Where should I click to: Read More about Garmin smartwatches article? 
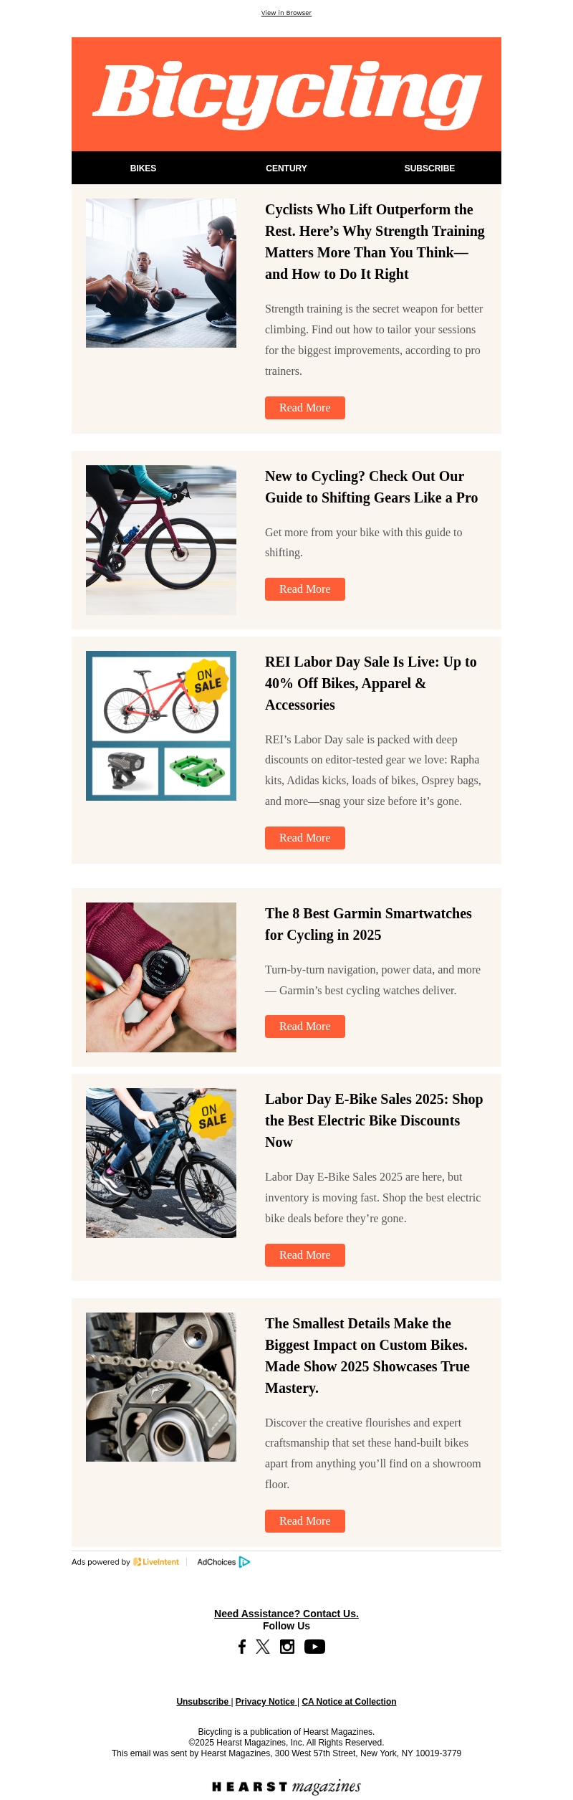(x=305, y=1027)
